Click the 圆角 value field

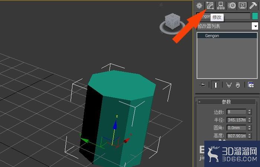[x=236, y=128]
